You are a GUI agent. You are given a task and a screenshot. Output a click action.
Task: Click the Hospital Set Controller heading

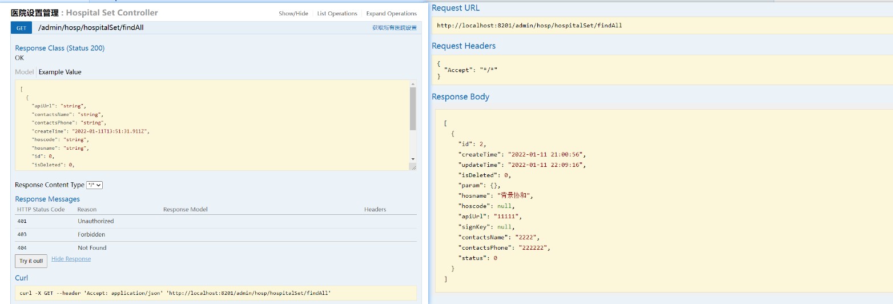coord(112,13)
